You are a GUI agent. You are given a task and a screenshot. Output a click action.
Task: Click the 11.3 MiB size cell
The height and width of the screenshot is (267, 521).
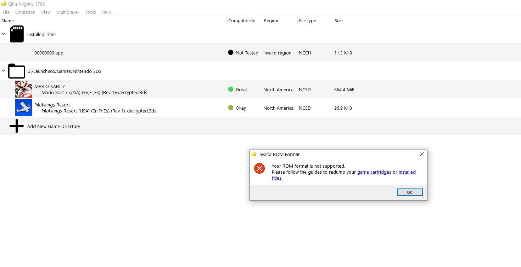pyautogui.click(x=343, y=53)
